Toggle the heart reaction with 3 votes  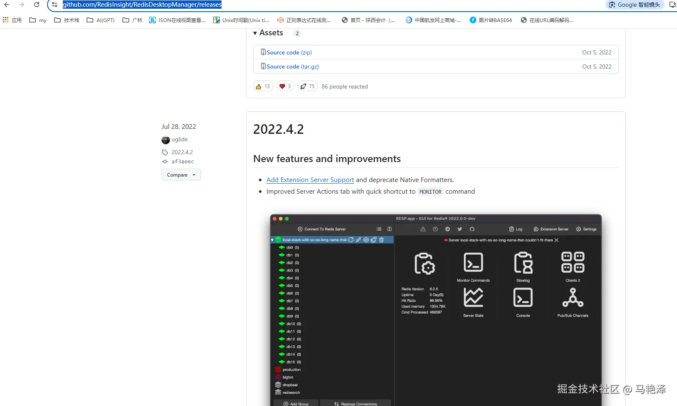(286, 86)
